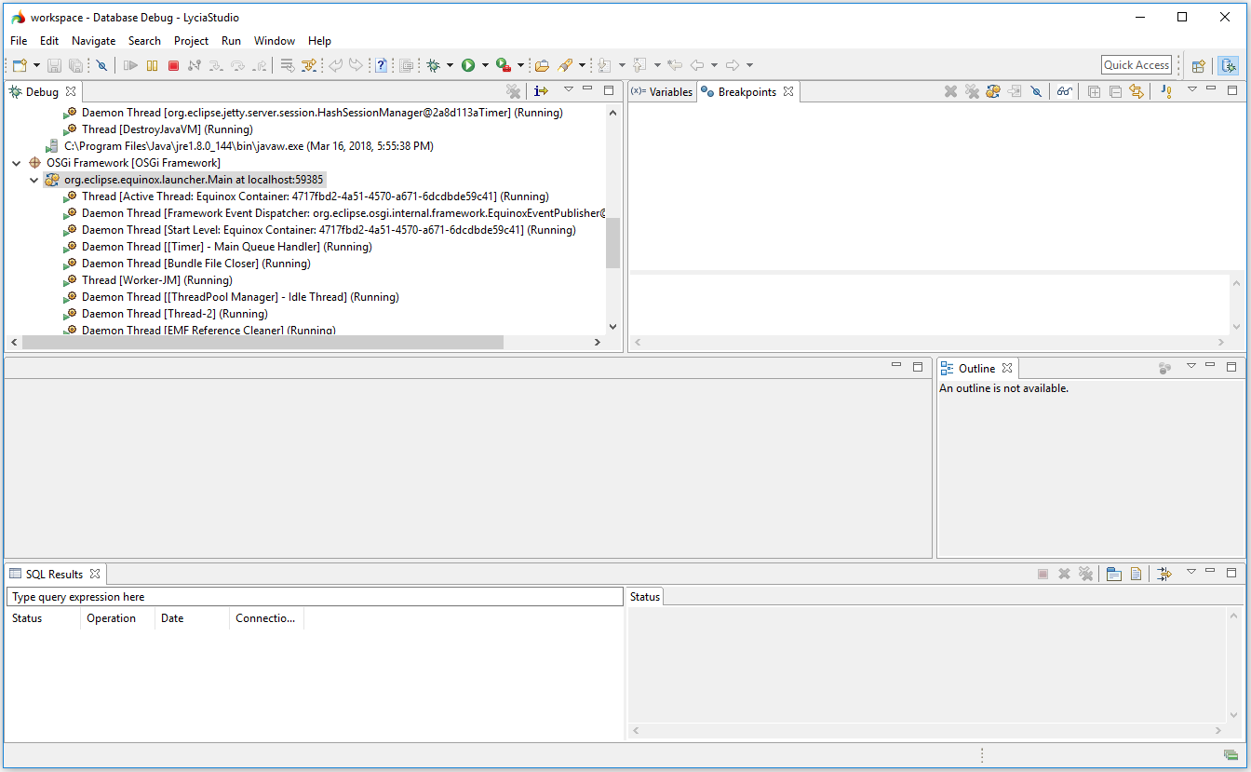Screen dimensions: 1251x772
Task: Open the Run button dropdown arrow
Action: coord(485,65)
